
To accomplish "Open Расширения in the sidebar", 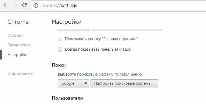I will [x=19, y=45].
